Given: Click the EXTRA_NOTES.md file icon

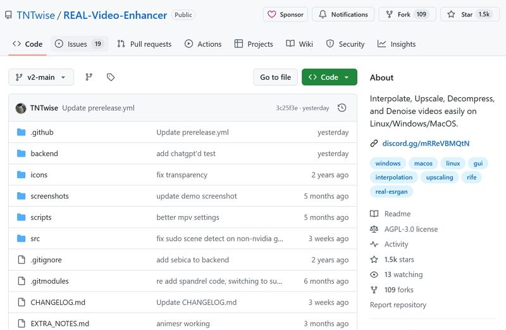Looking at the screenshot, I should 22,324.
